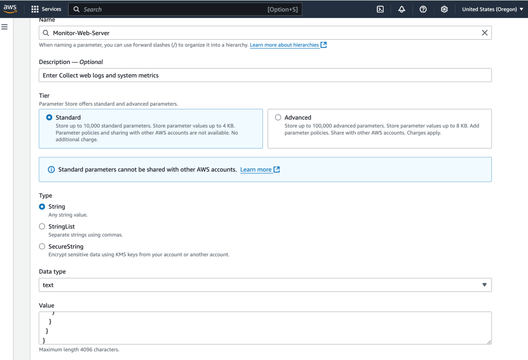Click the Description text field
The width and height of the screenshot is (528, 360).
[x=265, y=75]
